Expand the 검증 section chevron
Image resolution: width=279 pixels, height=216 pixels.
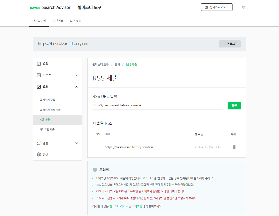click(76, 143)
